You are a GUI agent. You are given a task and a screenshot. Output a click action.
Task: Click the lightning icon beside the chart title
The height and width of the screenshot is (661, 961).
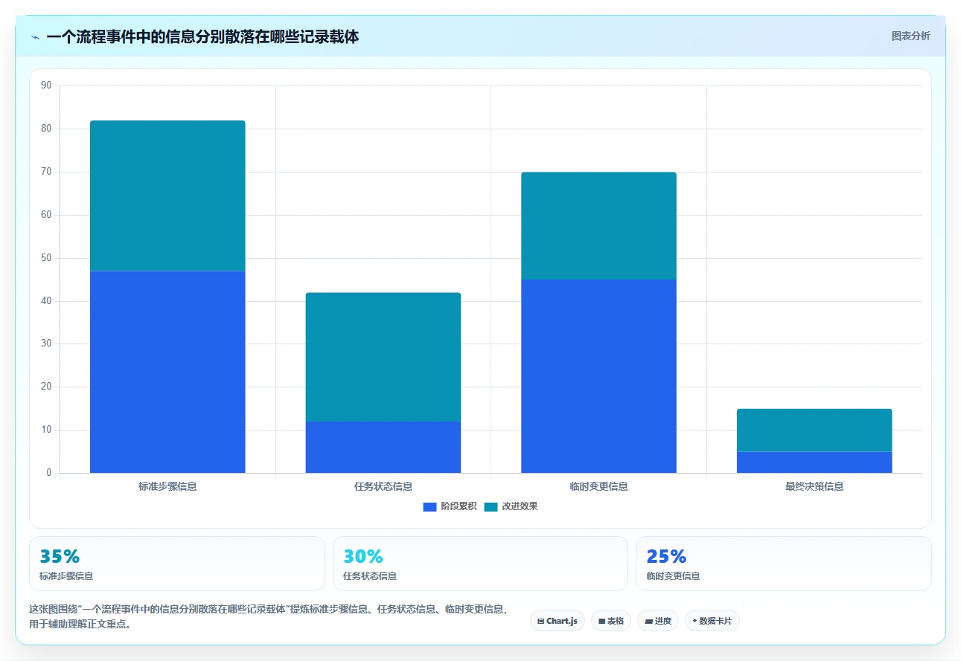click(35, 37)
